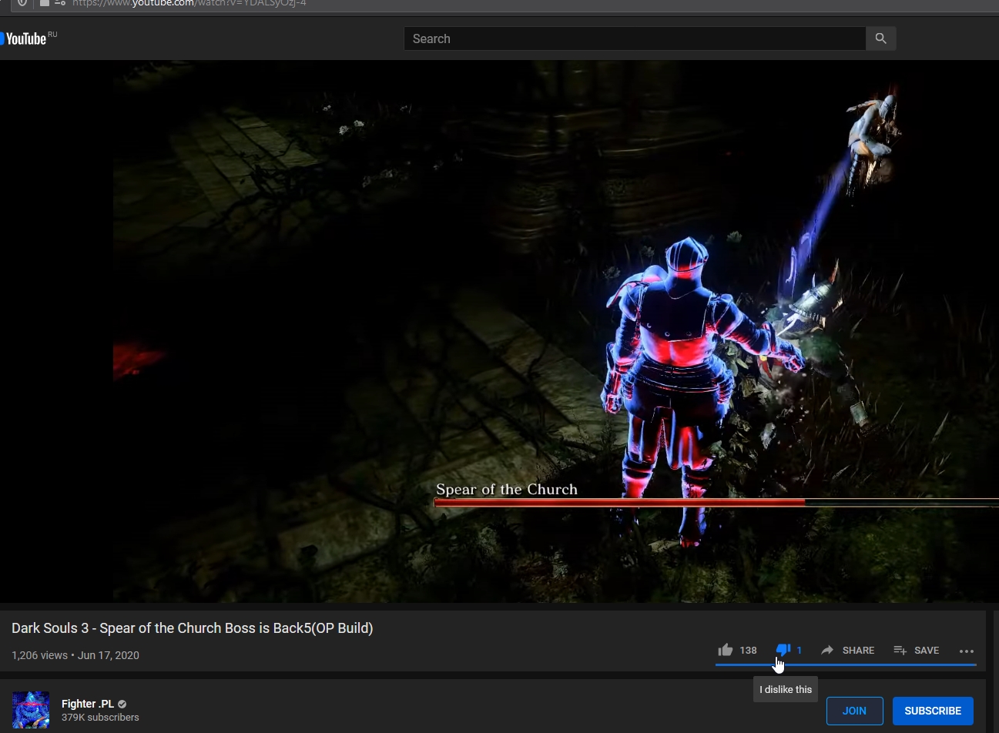
Task: Click the 'Jun 17, 2020' upload date
Action: pyautogui.click(x=109, y=655)
